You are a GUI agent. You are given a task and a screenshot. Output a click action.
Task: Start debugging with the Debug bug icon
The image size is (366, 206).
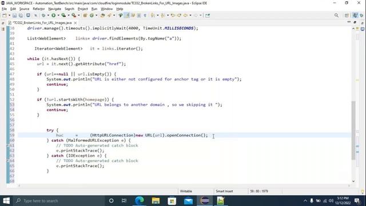(x=43, y=15)
